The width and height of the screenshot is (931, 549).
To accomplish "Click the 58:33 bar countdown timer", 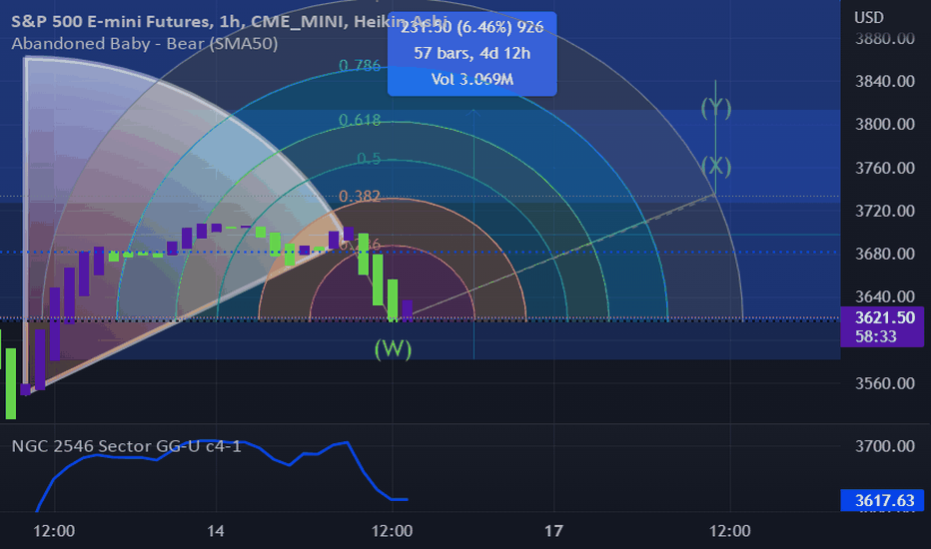I will 876,336.
